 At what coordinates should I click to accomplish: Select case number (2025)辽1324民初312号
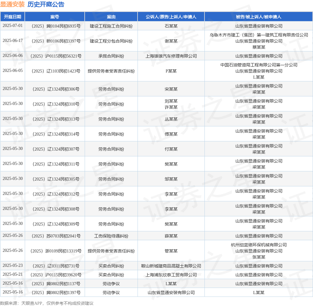[x=56, y=194]
